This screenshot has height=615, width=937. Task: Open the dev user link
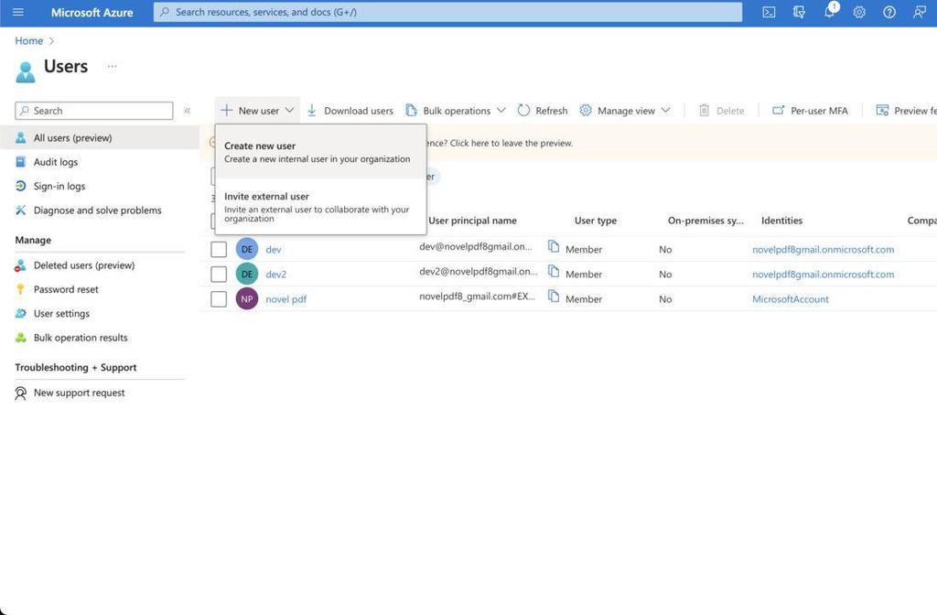273,249
